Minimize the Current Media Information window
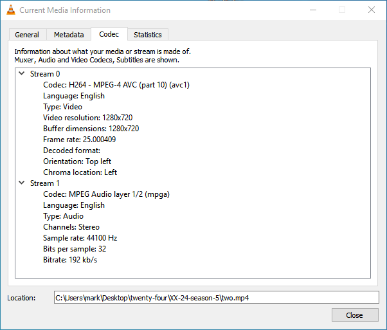 [x=313, y=10]
